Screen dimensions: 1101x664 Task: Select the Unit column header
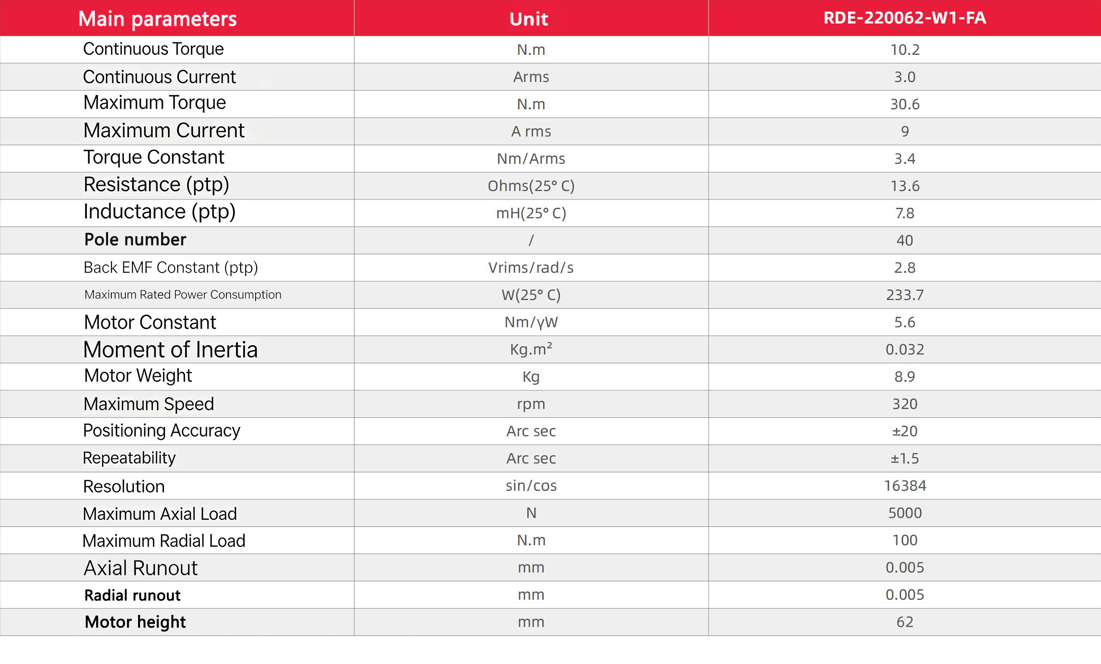coord(529,19)
